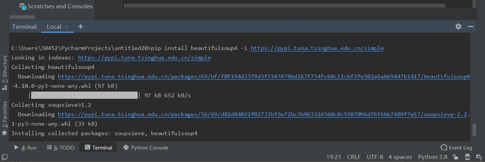Change the UTF-8 file encoding
The height and width of the screenshot is (162, 485).
(375, 157)
